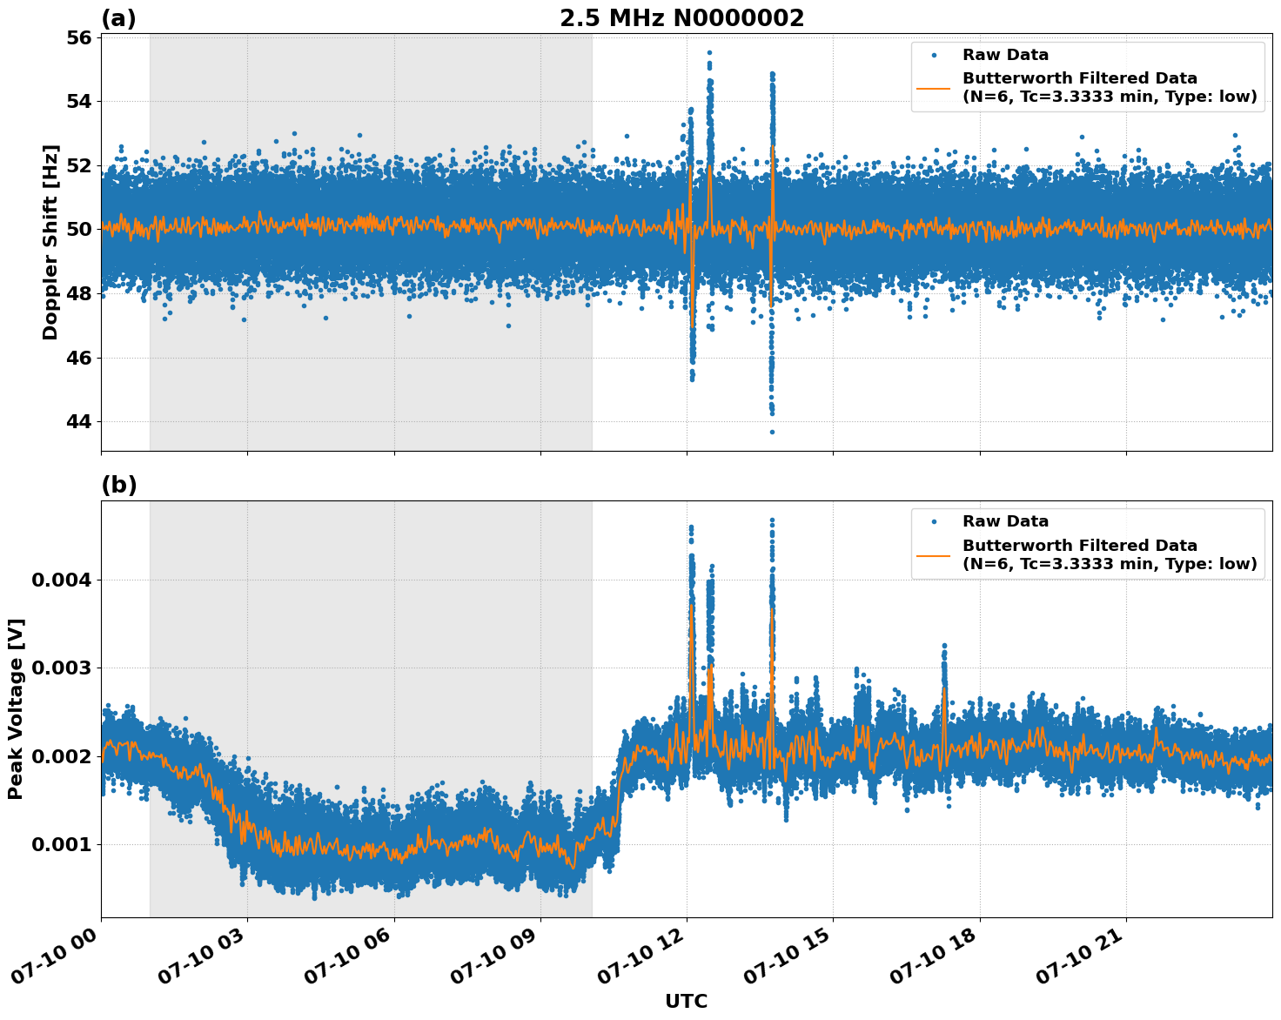Screen dimensions: 1281x1020
Task: Click the subplot label (b)
Action: [120, 486]
